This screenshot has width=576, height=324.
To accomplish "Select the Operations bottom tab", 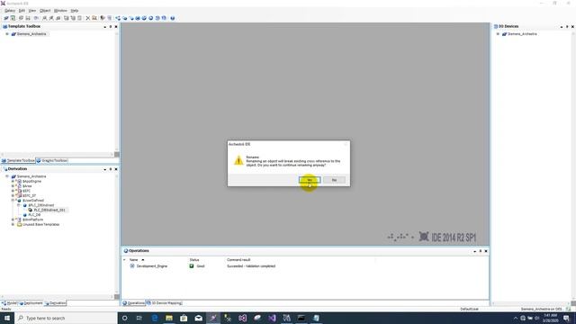I will [x=133, y=303].
